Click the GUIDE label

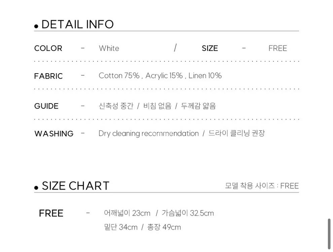(46, 106)
